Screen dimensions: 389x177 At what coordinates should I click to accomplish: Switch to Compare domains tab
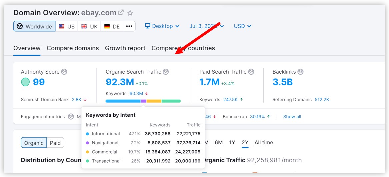(73, 48)
